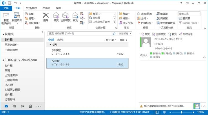Open Chinese Conversion (中文简繁转换) options
The height and width of the screenshot is (115, 208).
click(x=165, y=23)
